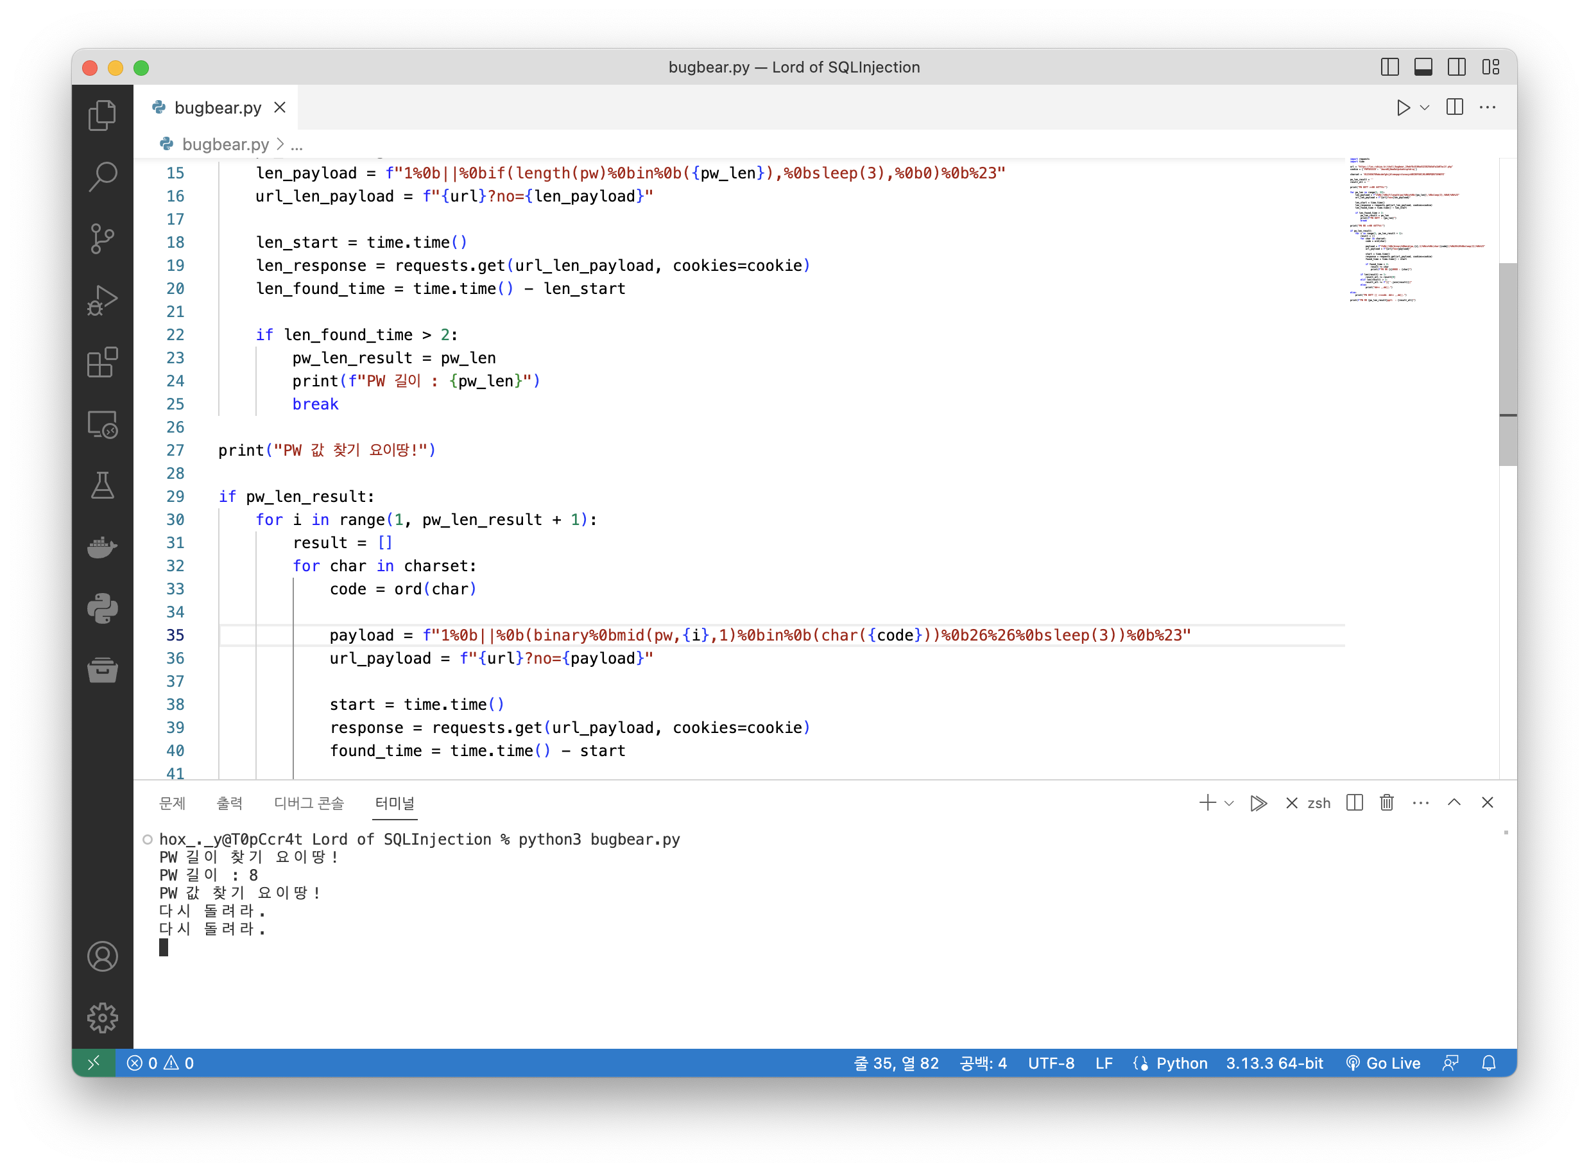Toggle the bottom panel layout button
Viewport: 1589px width, 1172px height.
pyautogui.click(x=1423, y=67)
